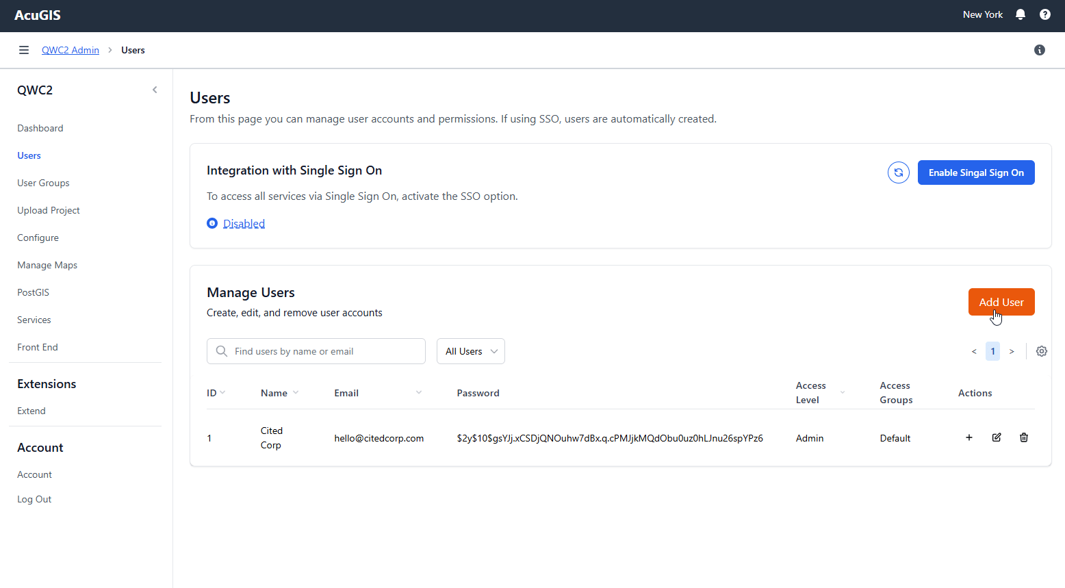Click Enable Singal Sign On button
Image resolution: width=1065 pixels, height=588 pixels.
975,172
